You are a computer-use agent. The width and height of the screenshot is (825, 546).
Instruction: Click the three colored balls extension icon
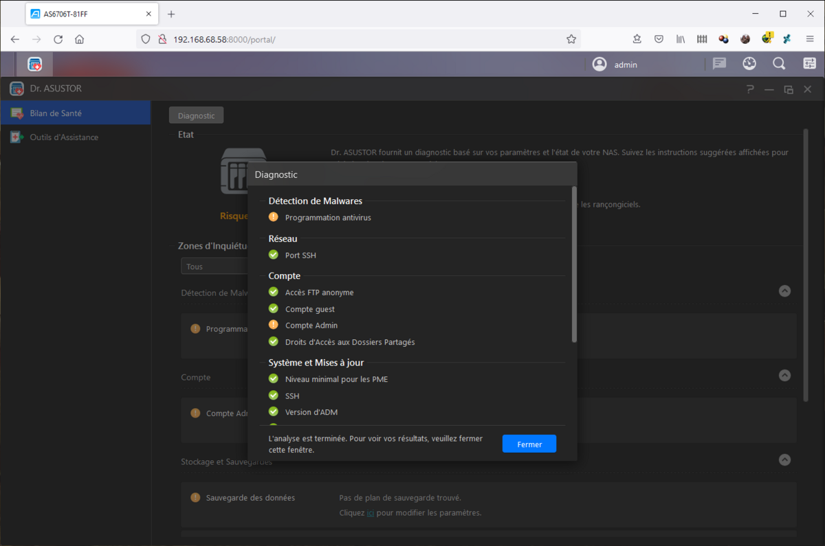(x=723, y=39)
